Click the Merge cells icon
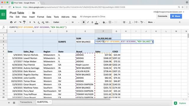189x106 pixels. tap(116, 22)
